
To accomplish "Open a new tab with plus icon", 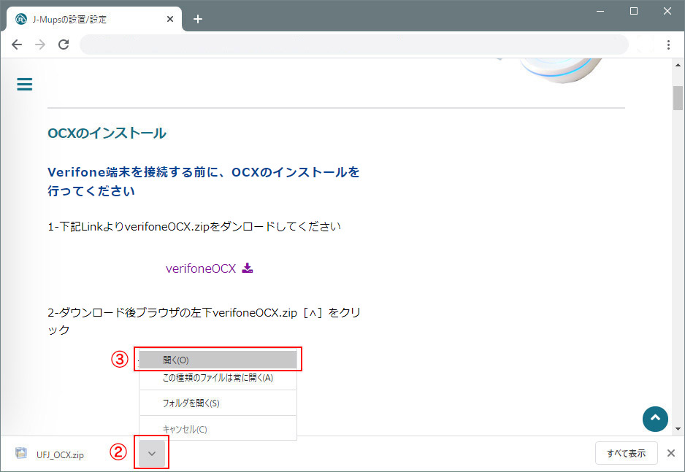I will [x=198, y=19].
